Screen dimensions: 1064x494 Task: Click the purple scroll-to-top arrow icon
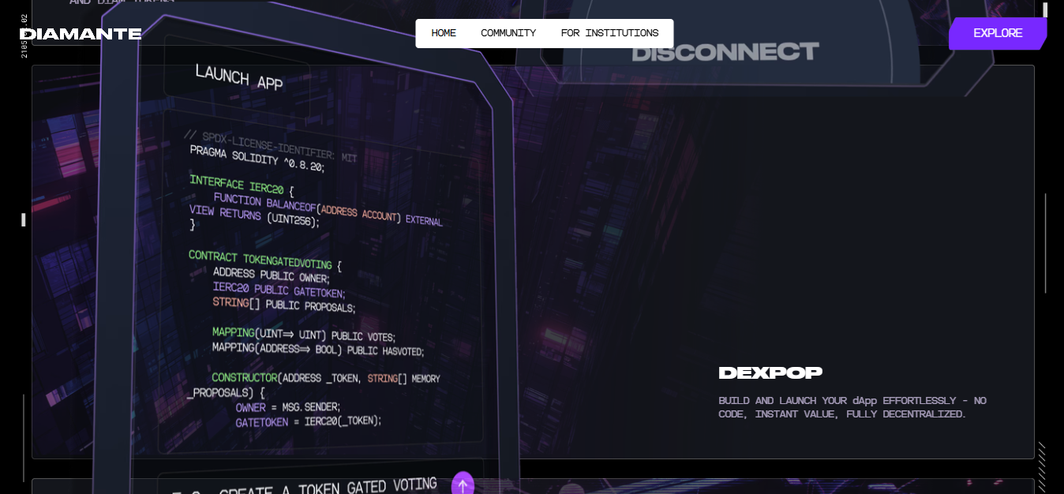(463, 484)
